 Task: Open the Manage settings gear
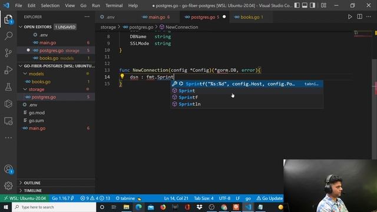pyautogui.click(x=8, y=185)
